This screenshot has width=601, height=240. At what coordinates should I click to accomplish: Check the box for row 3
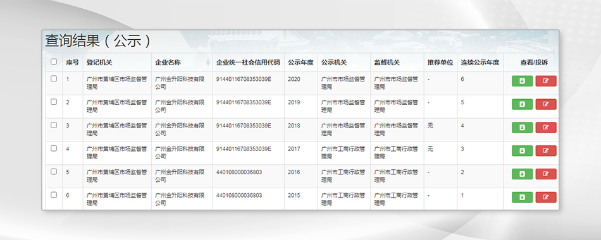[54, 125]
